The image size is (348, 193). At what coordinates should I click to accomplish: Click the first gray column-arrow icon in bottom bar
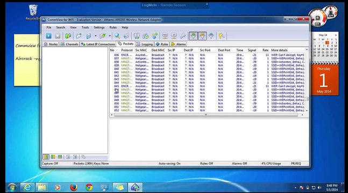point(68,157)
